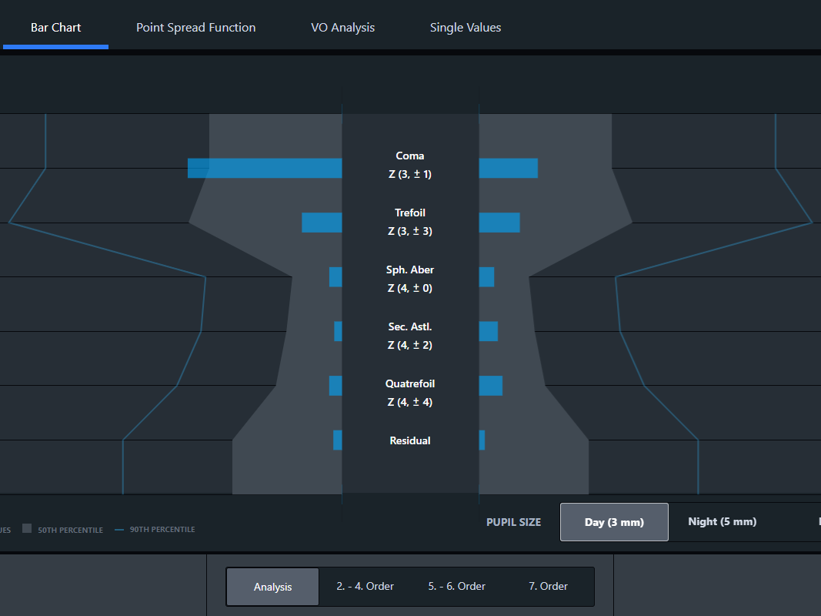Screen dimensions: 821x616
Task: Open the VO Analysis tab
Action: tap(342, 28)
